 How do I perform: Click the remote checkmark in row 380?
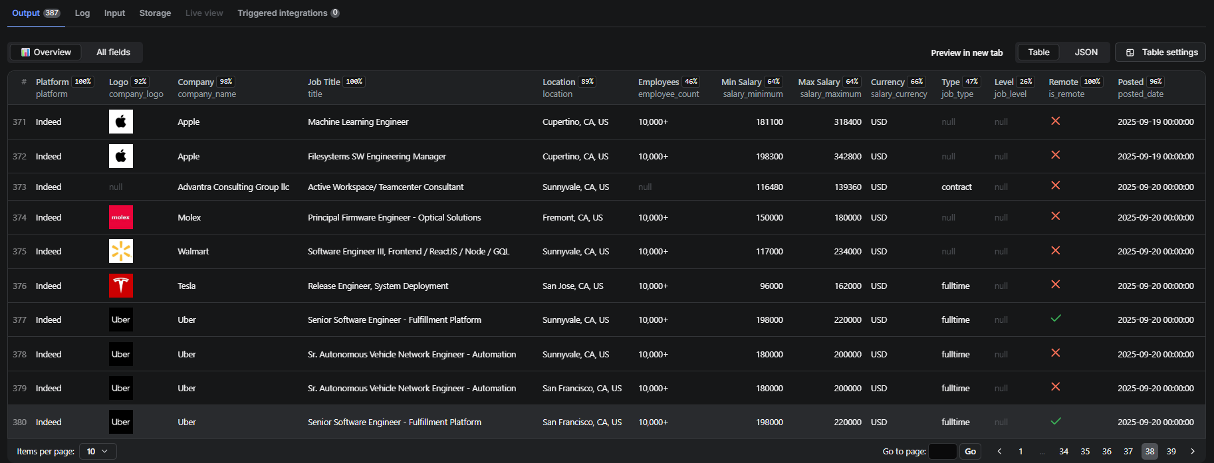tap(1056, 420)
